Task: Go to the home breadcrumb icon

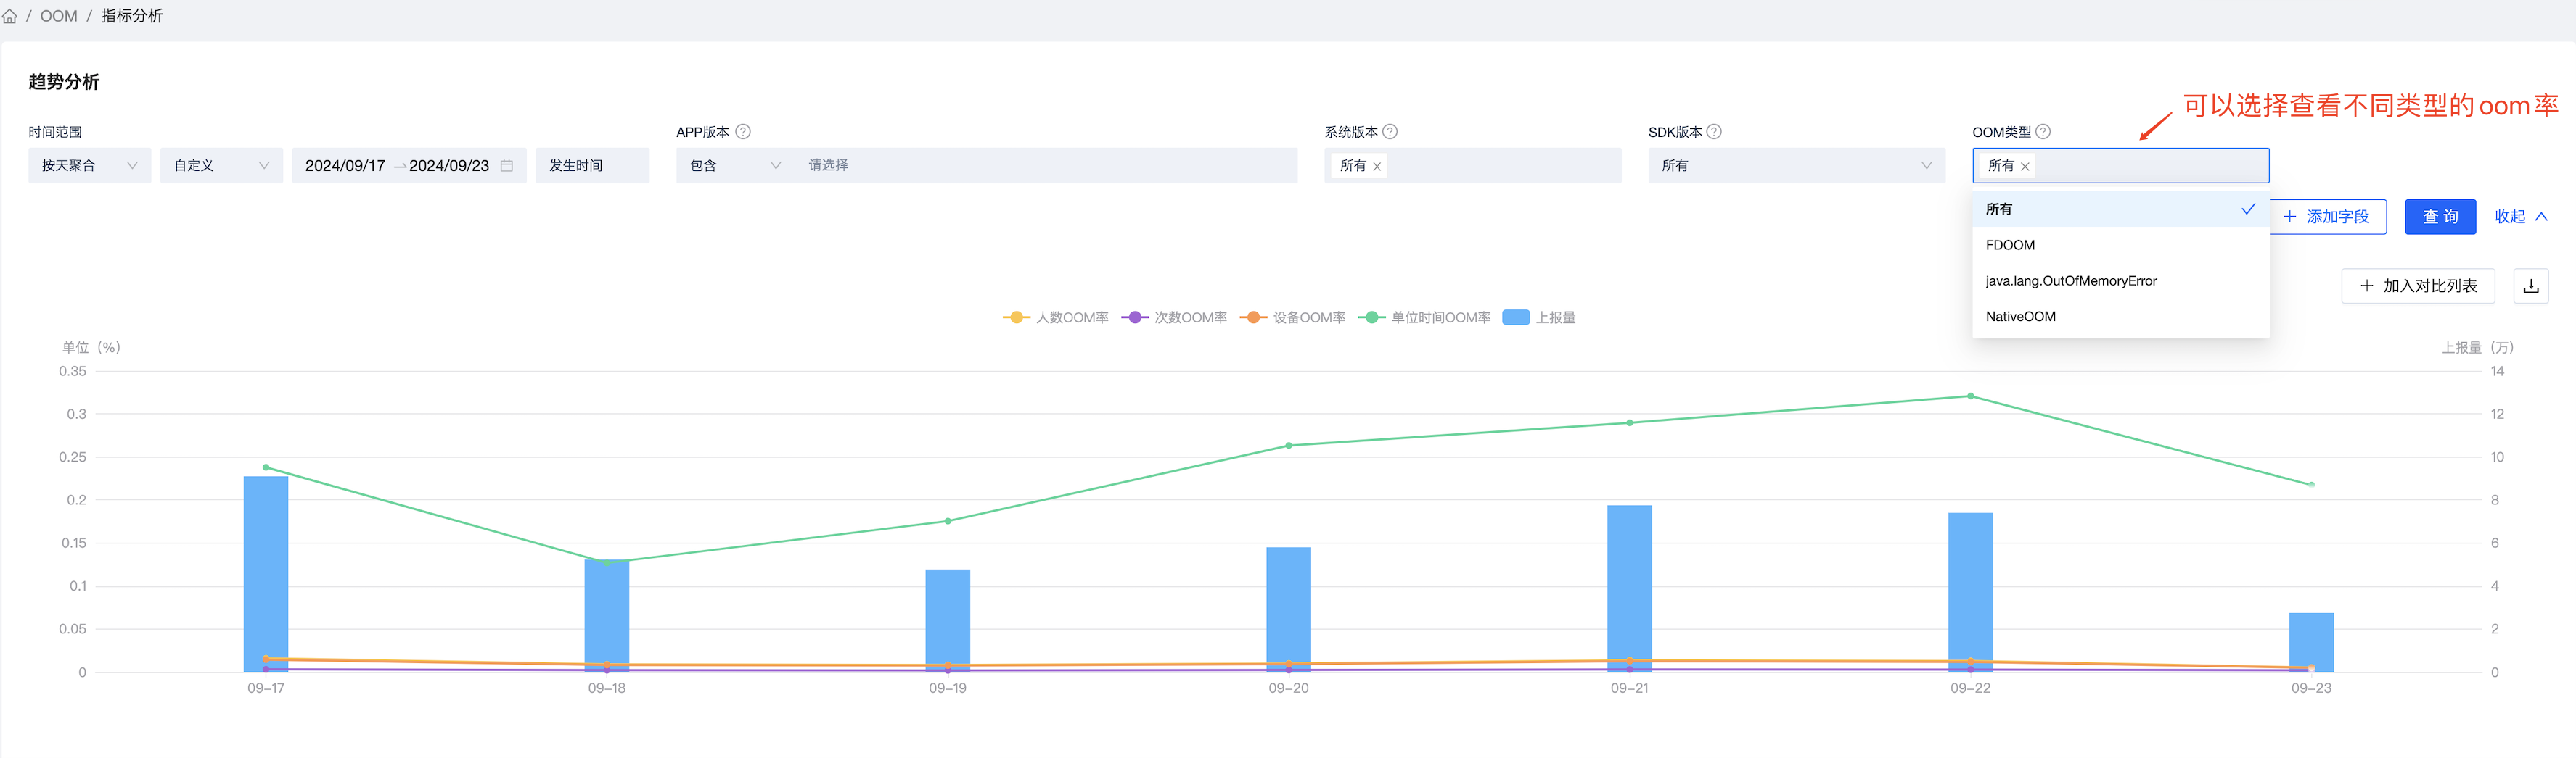Action: (x=10, y=16)
